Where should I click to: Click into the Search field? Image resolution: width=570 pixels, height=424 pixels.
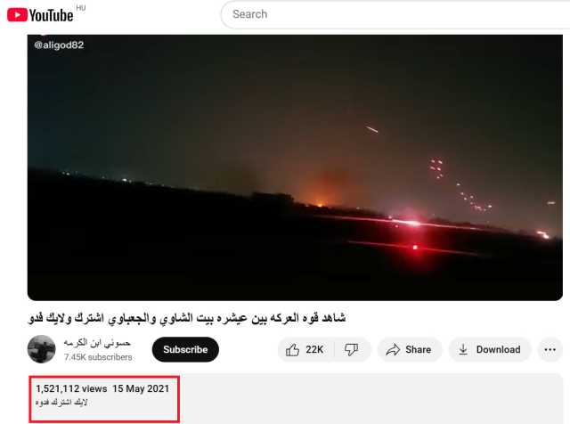[395, 14]
